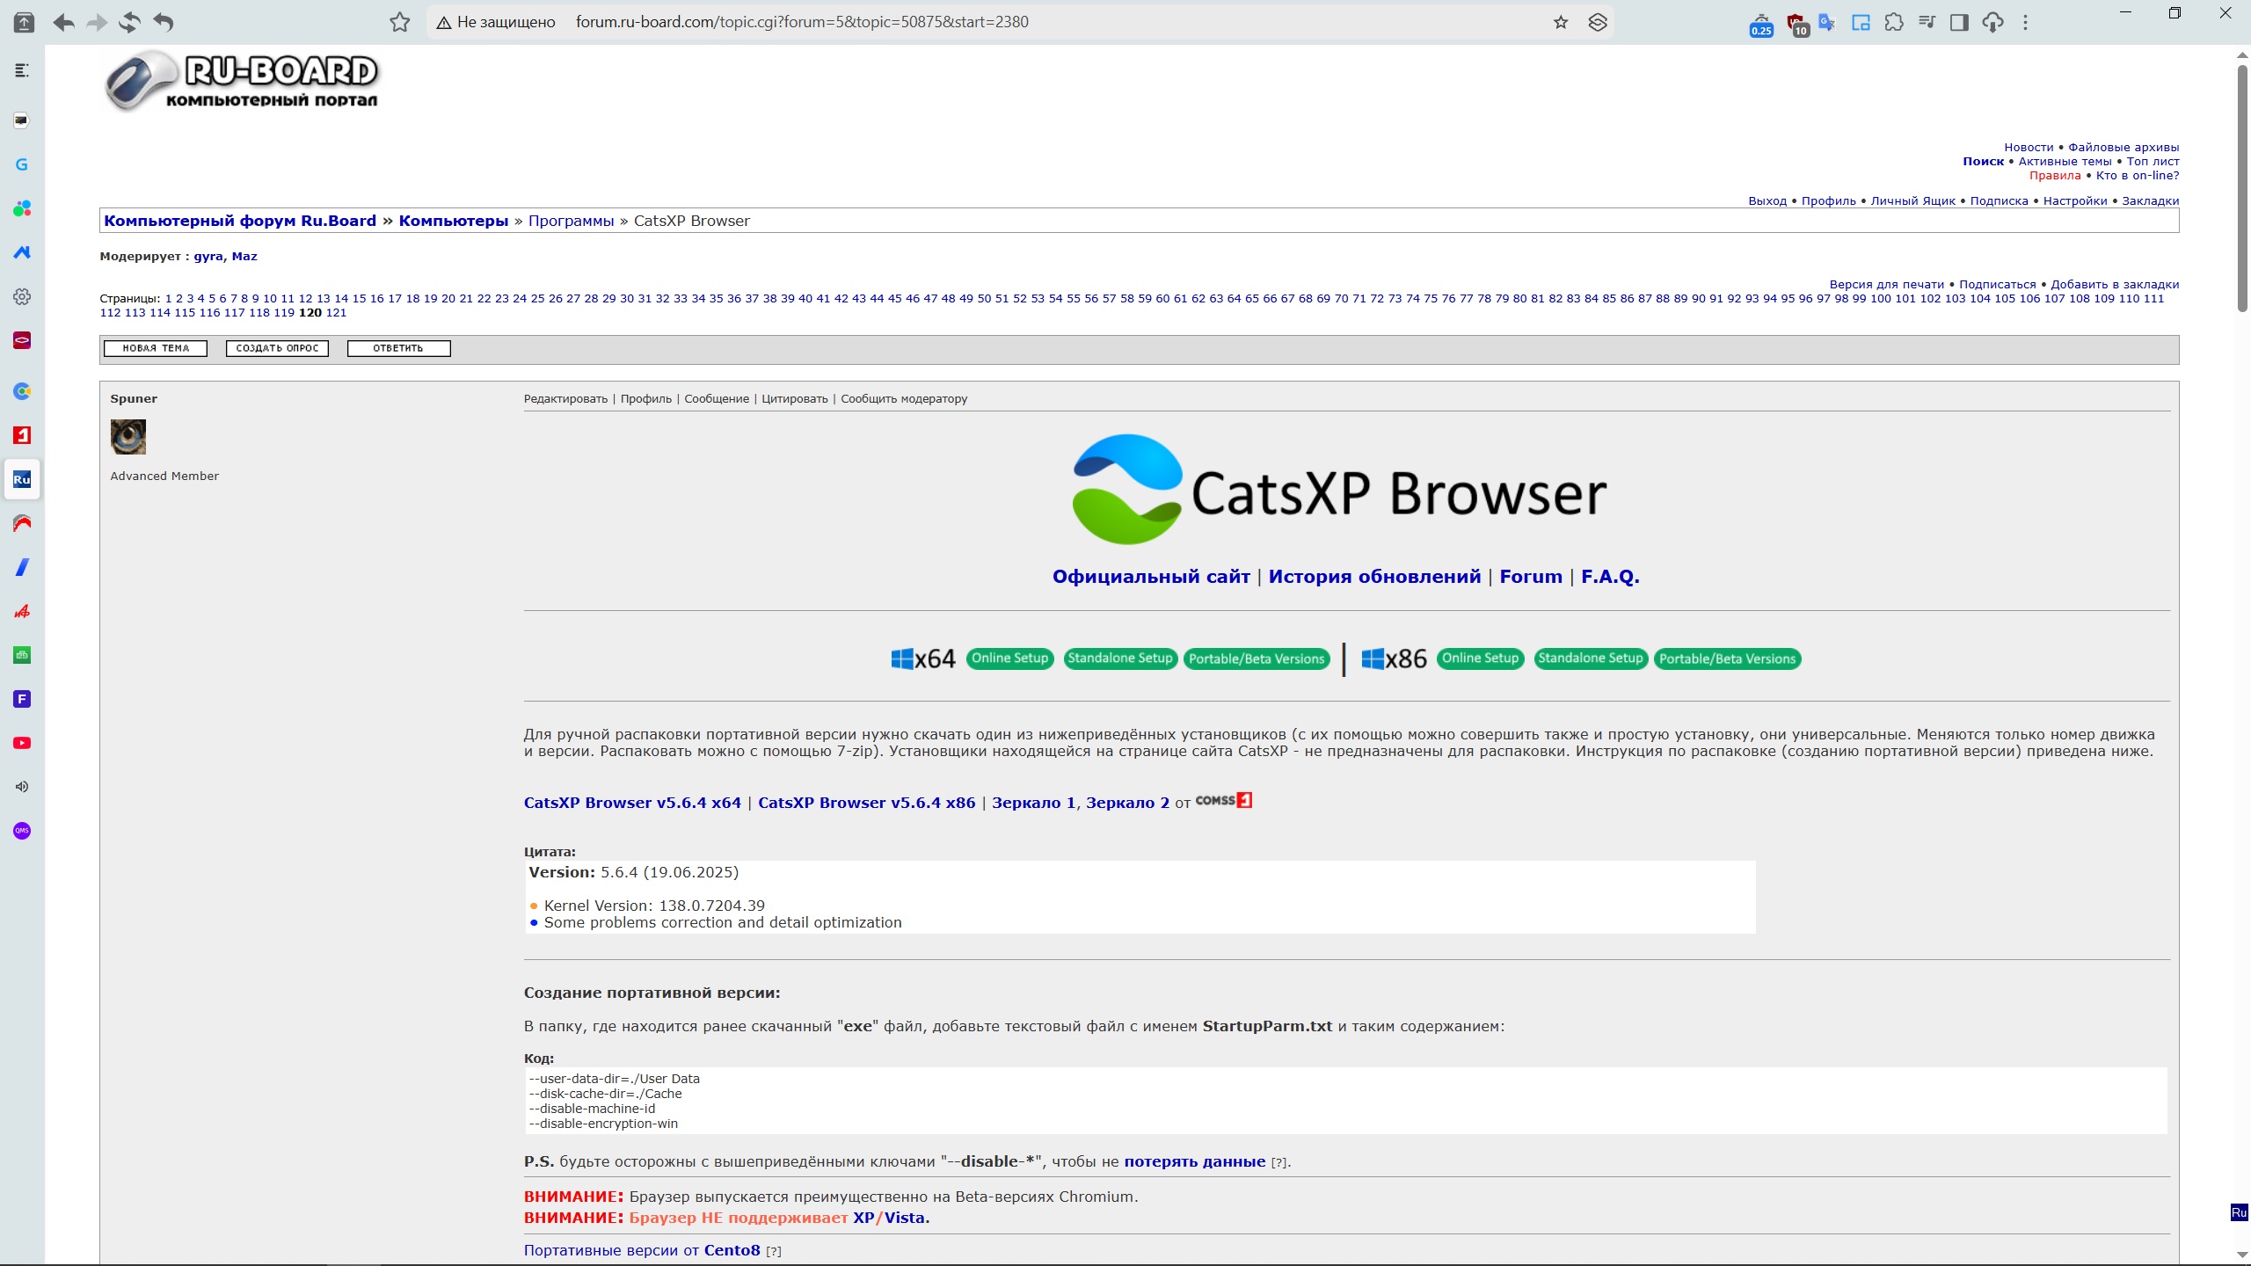Screen dimensions: 2251x1266
Task: Click Версия для печати link
Action: pos(1886,284)
